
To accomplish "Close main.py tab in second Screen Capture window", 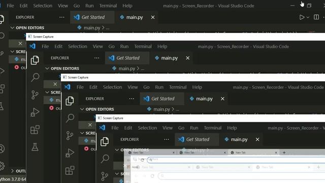I will pyautogui.click(x=222, y=99).
